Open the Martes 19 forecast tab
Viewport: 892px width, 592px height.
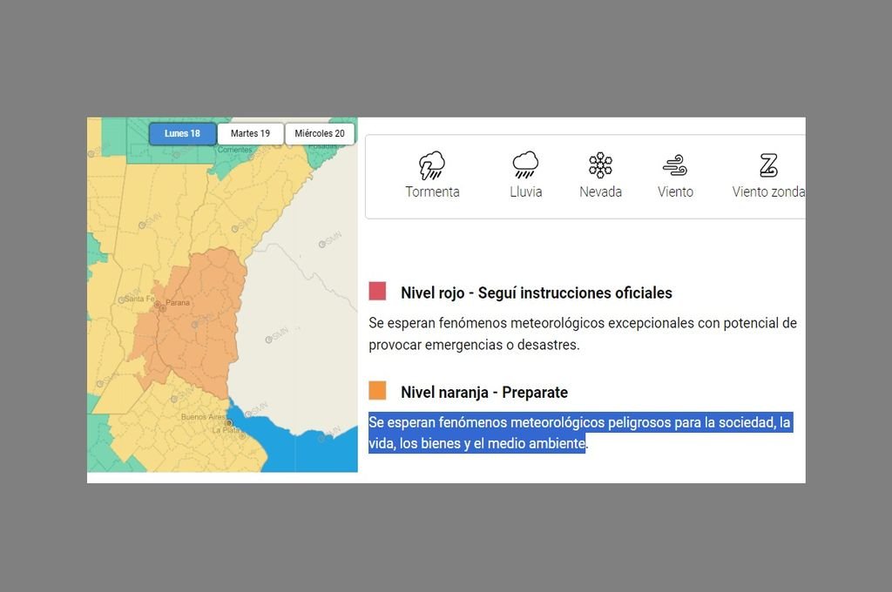tap(250, 134)
